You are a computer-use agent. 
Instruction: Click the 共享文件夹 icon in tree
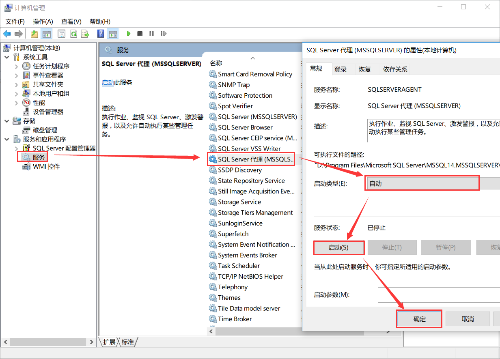[26, 84]
